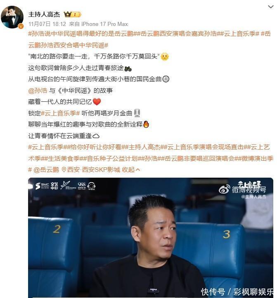
Task: Click the 收起 upward chevron arrow
Action: point(138,169)
